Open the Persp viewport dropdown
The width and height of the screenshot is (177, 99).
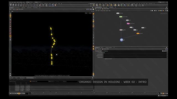coord(86,13)
